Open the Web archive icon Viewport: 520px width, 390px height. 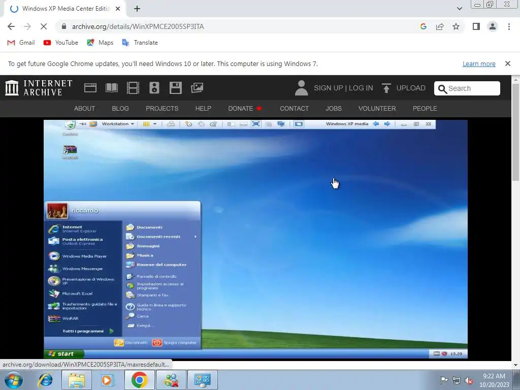click(x=90, y=88)
